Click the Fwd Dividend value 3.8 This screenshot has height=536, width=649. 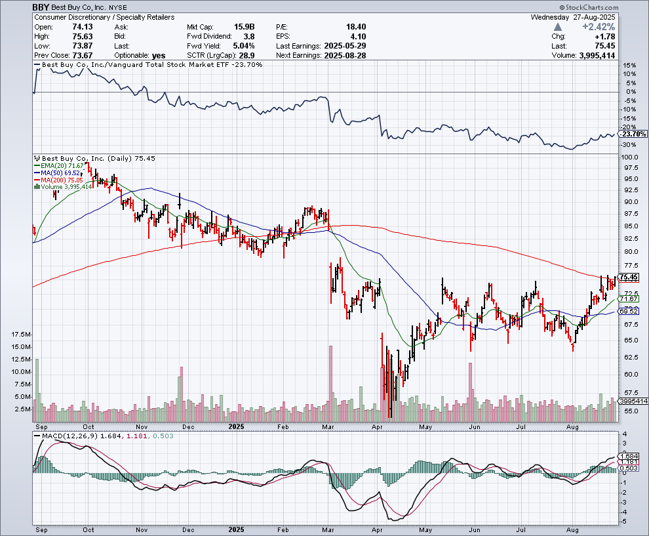(x=249, y=37)
